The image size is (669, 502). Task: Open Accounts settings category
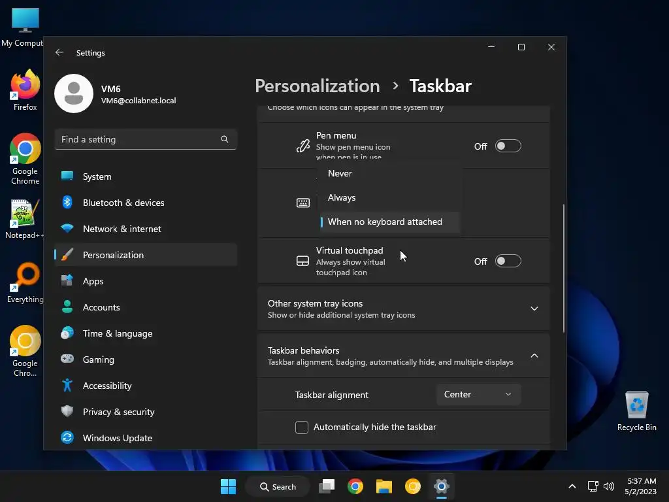[146, 307]
